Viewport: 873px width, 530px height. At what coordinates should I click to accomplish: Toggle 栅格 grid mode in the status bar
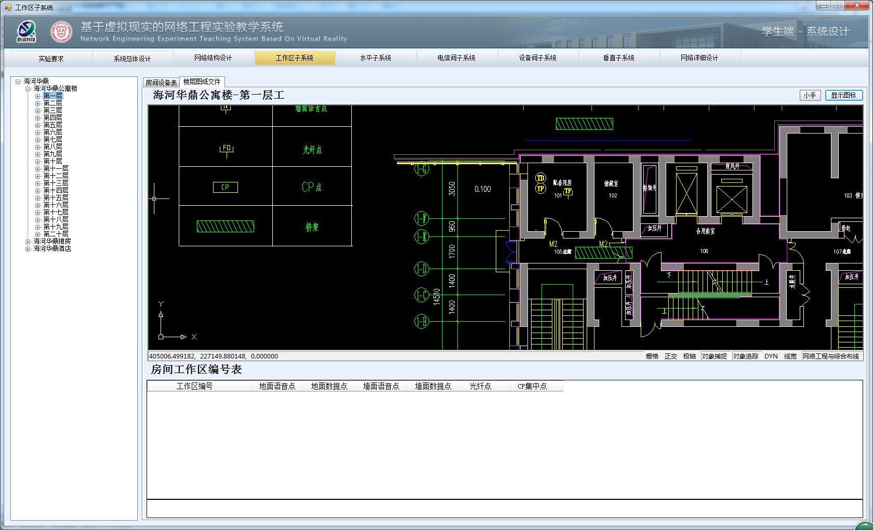click(x=652, y=356)
